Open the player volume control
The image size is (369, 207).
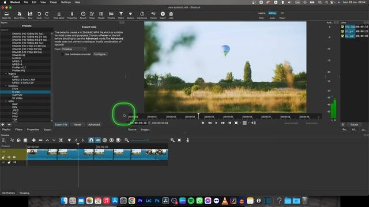(x=254, y=123)
